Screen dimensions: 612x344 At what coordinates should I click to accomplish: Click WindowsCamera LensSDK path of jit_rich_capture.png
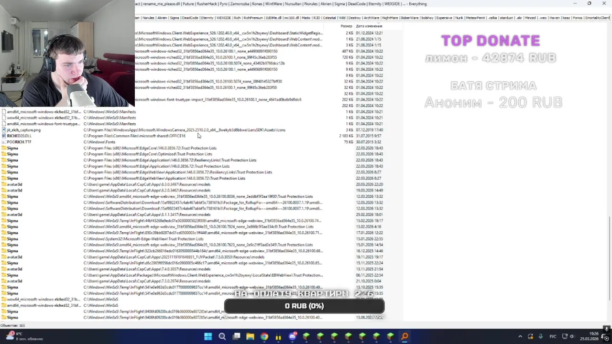click(185, 130)
